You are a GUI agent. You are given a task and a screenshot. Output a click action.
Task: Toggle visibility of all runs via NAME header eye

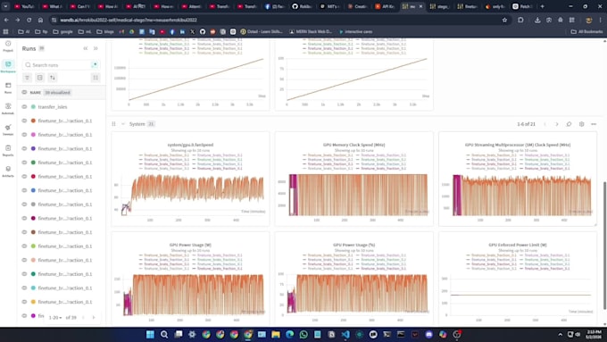(x=24, y=92)
